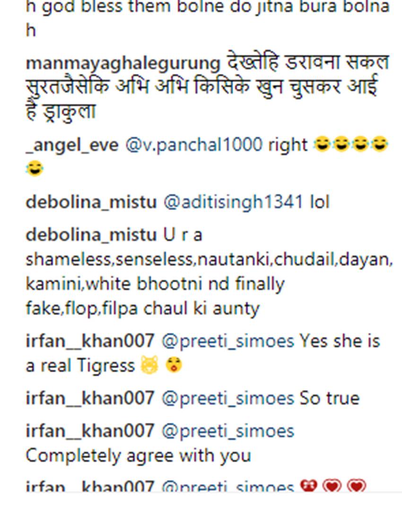The image size is (402, 507).
Task: Click the kissing face emoji after the tiger
Action: coord(173,366)
